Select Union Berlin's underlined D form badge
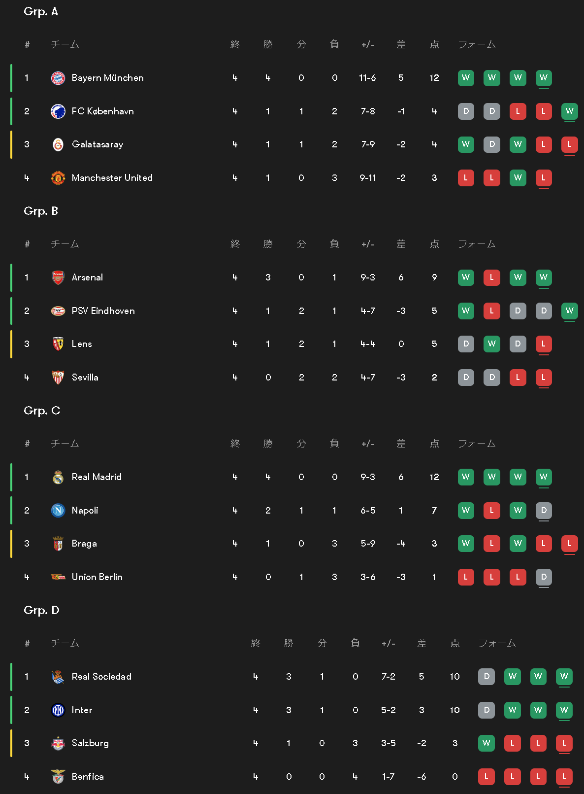The image size is (584, 794). click(x=544, y=577)
